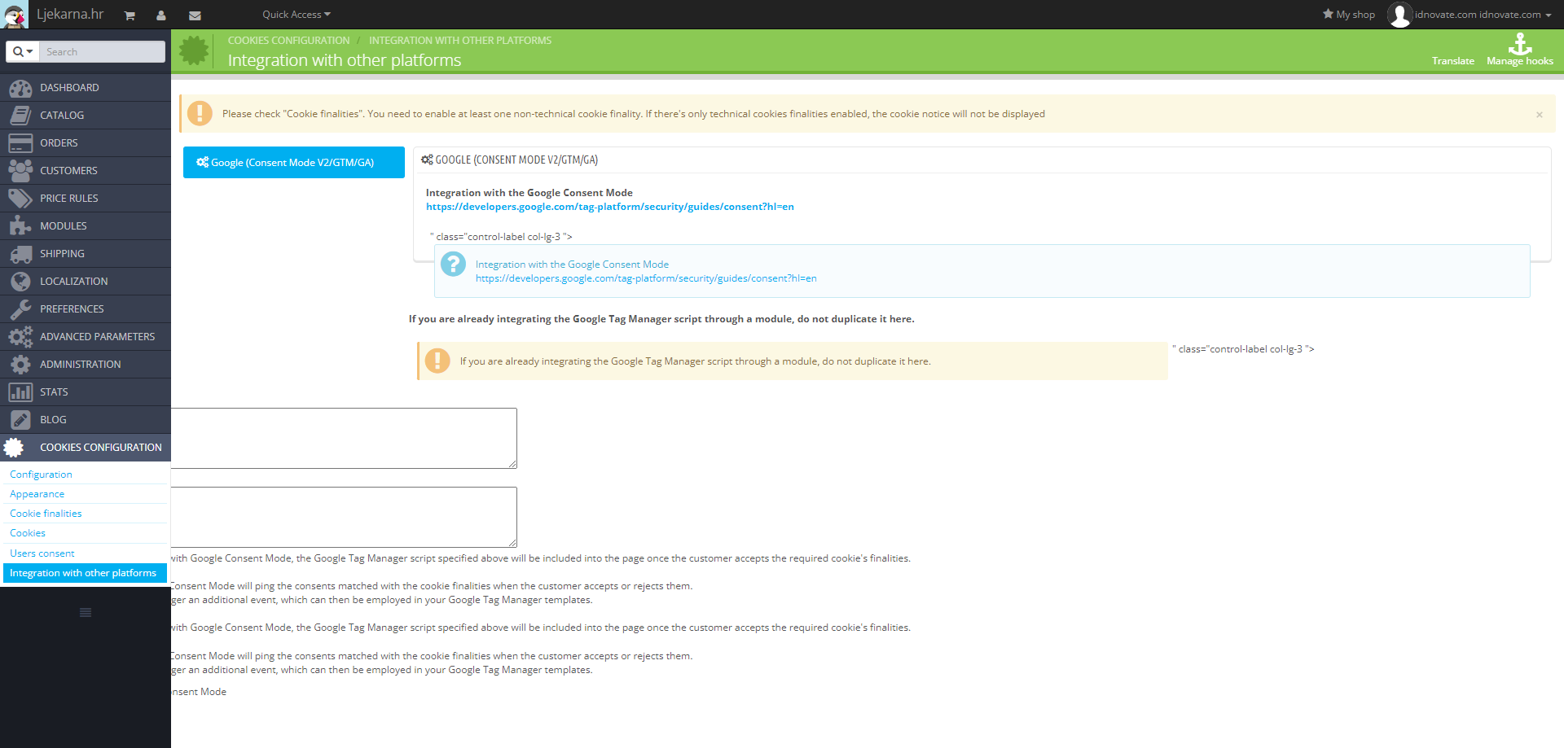Focus the sidebar Search field

[102, 51]
